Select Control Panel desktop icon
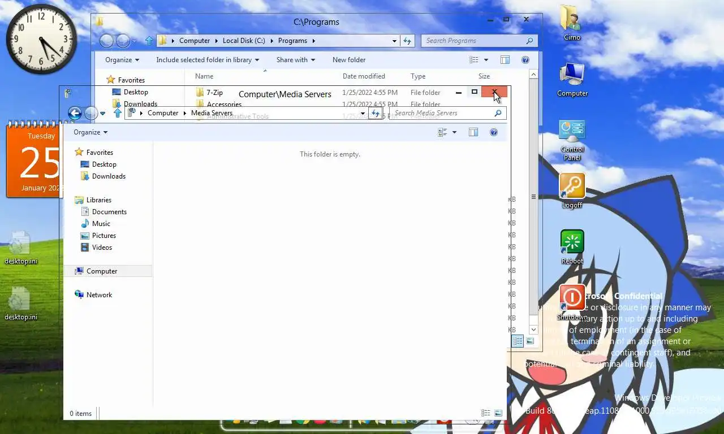 (x=572, y=140)
